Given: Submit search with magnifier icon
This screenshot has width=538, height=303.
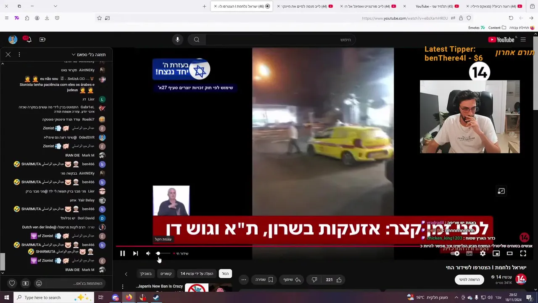Looking at the screenshot, I should coord(196,40).
